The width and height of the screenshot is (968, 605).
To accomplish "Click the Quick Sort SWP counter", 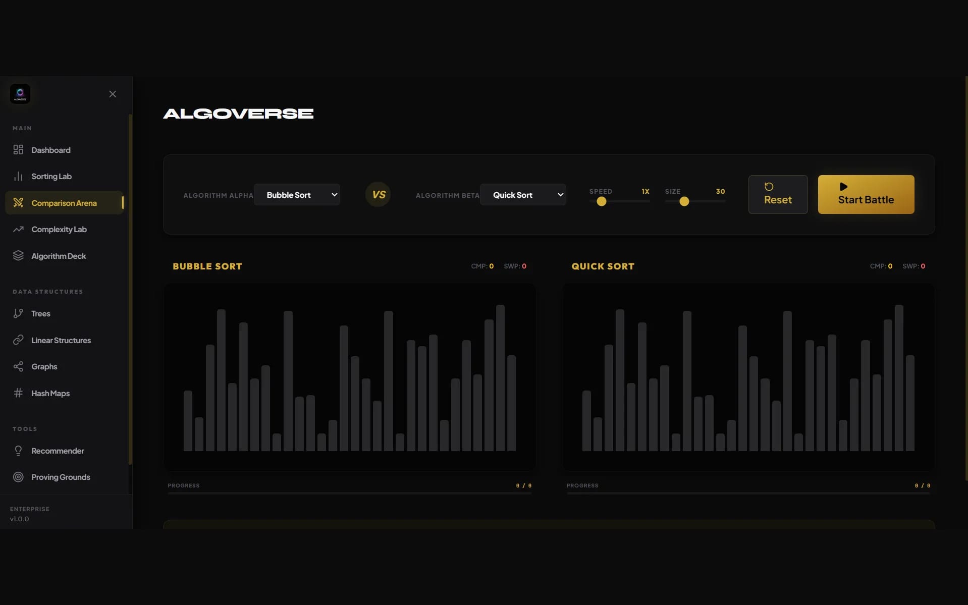I will 913,266.
